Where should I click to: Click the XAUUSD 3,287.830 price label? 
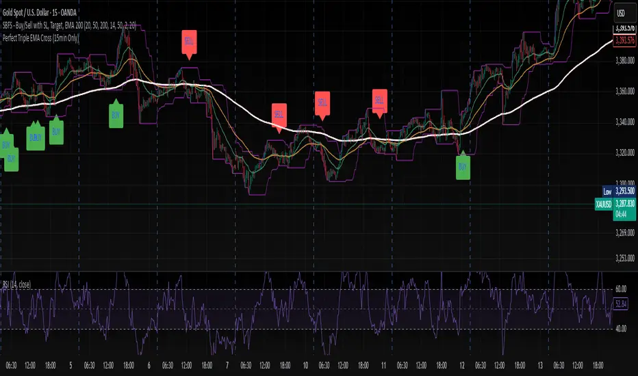click(615, 204)
